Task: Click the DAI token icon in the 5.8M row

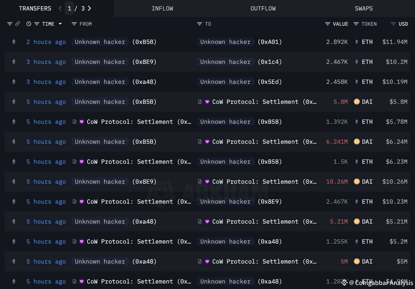Action: coord(357,102)
